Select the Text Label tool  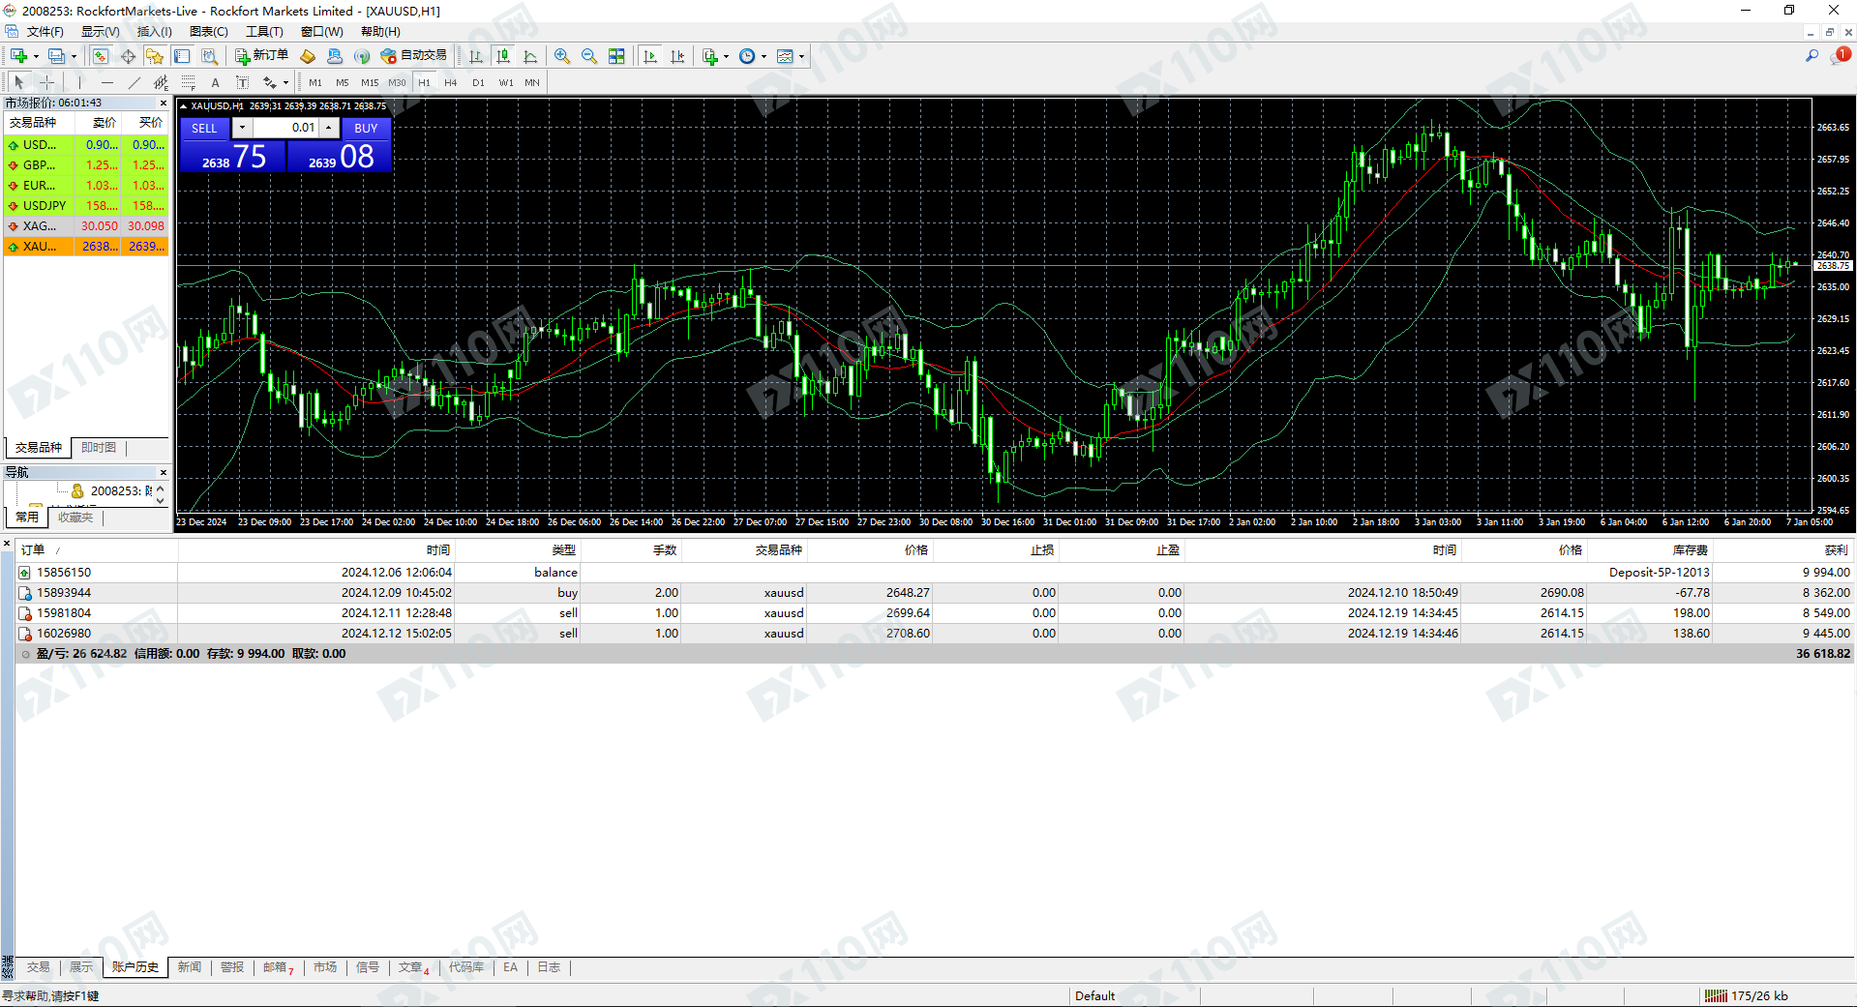point(243,82)
